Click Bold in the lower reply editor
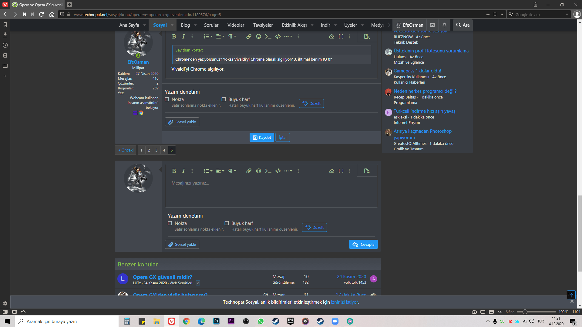582x327 pixels. [x=174, y=171]
